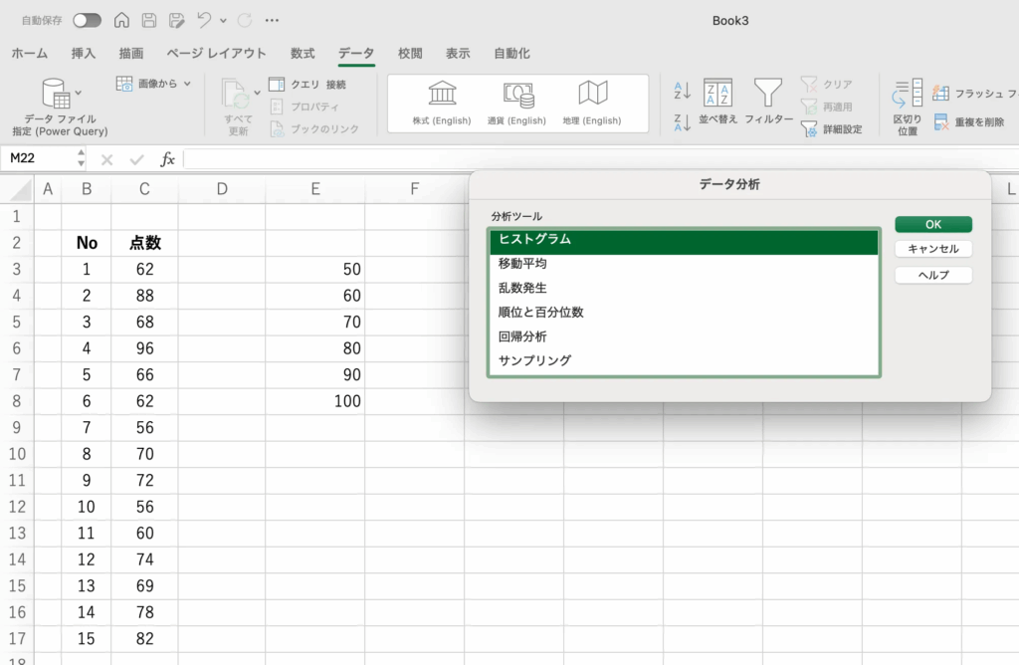Click the ブックのリンク item

pos(314,128)
